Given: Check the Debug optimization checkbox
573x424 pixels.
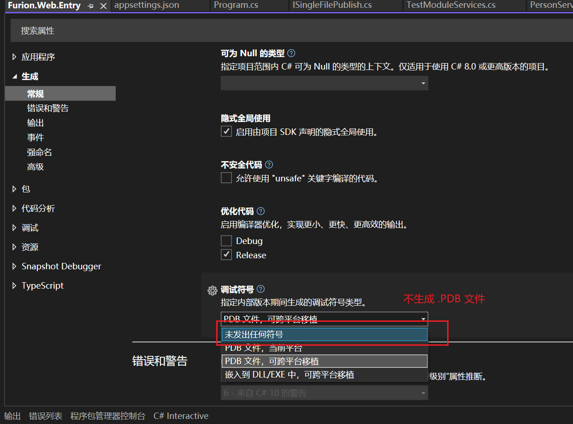Looking at the screenshot, I should click(x=226, y=241).
